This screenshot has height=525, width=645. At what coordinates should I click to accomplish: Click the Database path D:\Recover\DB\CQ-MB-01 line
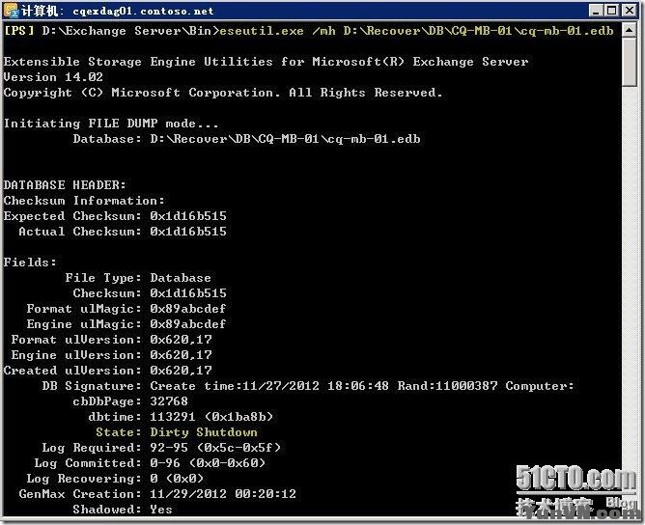click(247, 139)
